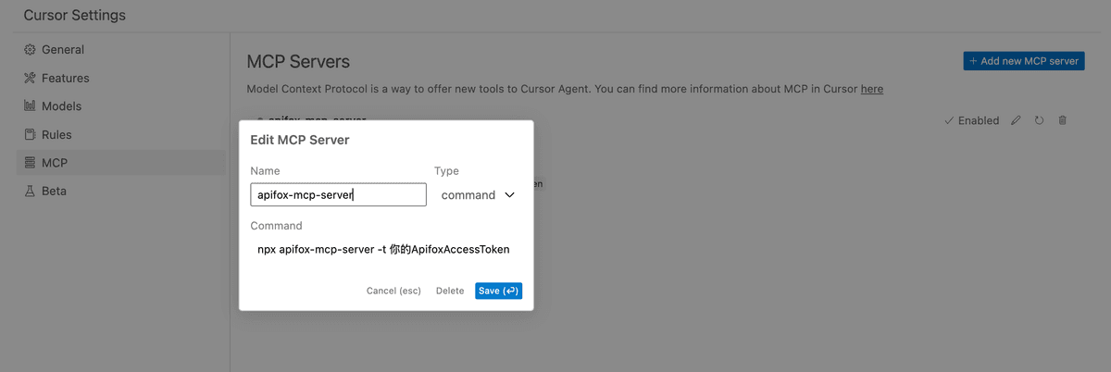The height and width of the screenshot is (372, 1111).
Task: Open the Type dropdown showing command
Action: pos(478,195)
